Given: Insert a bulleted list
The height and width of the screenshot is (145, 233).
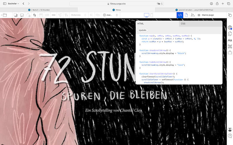Looking at the screenshot, I should point(47,15).
